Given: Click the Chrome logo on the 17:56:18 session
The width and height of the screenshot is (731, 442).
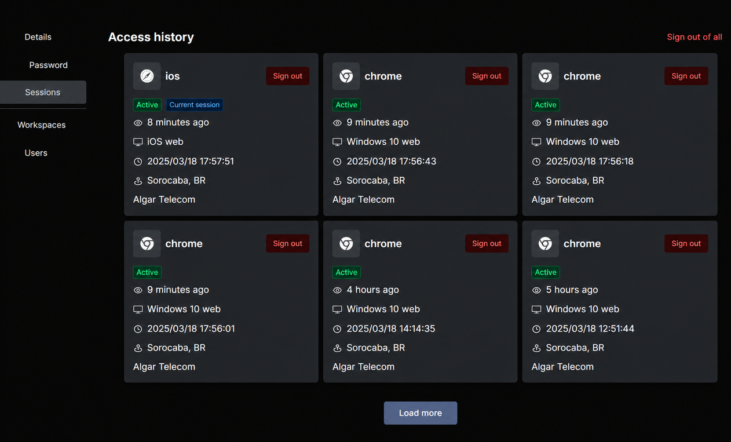Looking at the screenshot, I should [545, 76].
